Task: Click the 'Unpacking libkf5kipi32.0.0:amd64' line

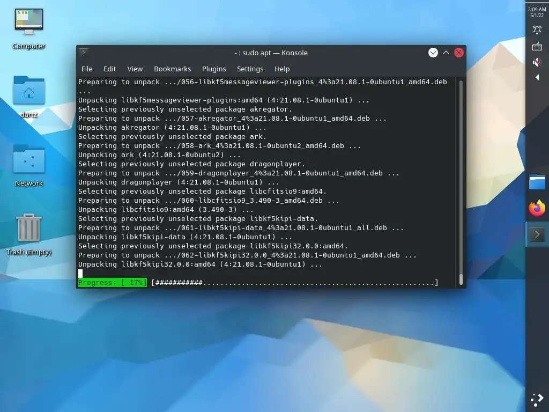Action: [200, 264]
